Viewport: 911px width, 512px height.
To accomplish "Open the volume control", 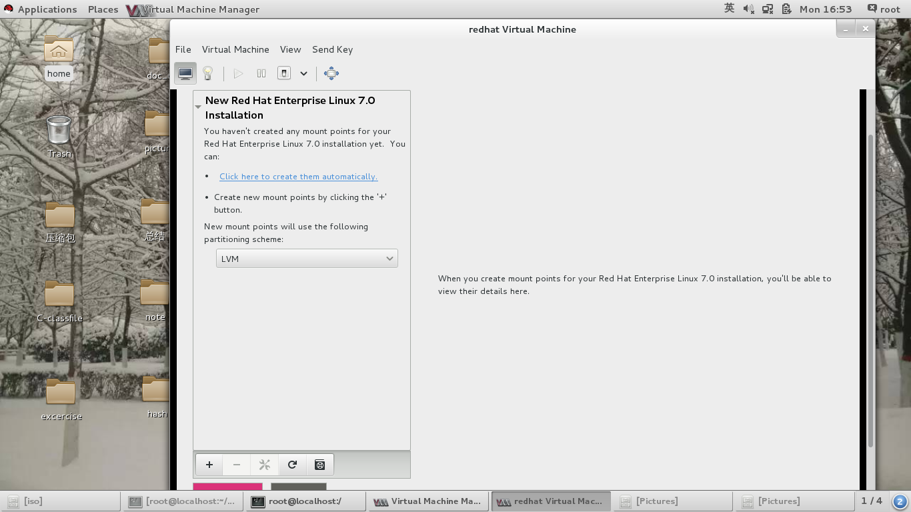I will (x=748, y=9).
